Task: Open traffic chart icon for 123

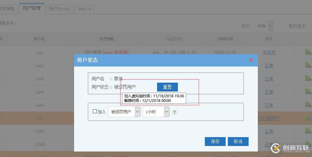Action: [x=308, y=117]
